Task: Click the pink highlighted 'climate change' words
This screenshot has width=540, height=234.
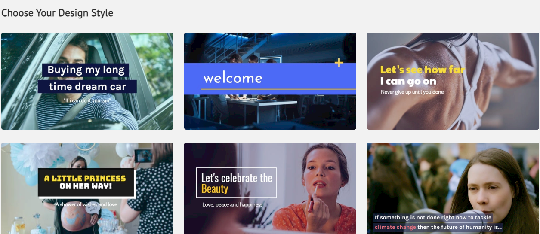Action: pos(395,227)
